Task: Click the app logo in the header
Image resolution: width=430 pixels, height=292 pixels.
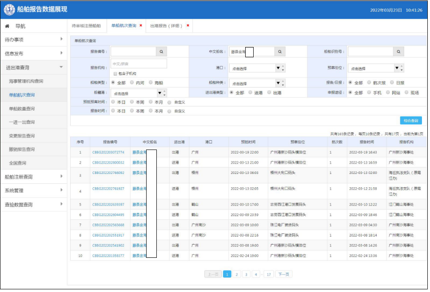Action: tap(9, 9)
